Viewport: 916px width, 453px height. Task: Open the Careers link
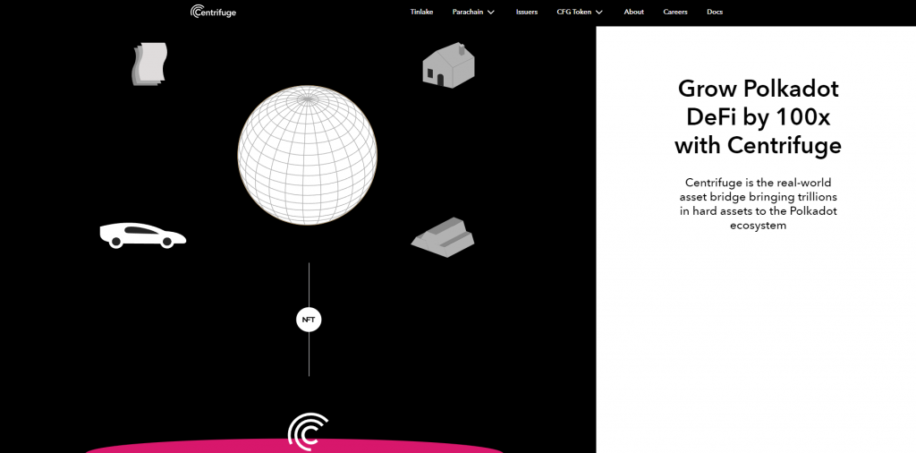(x=675, y=12)
